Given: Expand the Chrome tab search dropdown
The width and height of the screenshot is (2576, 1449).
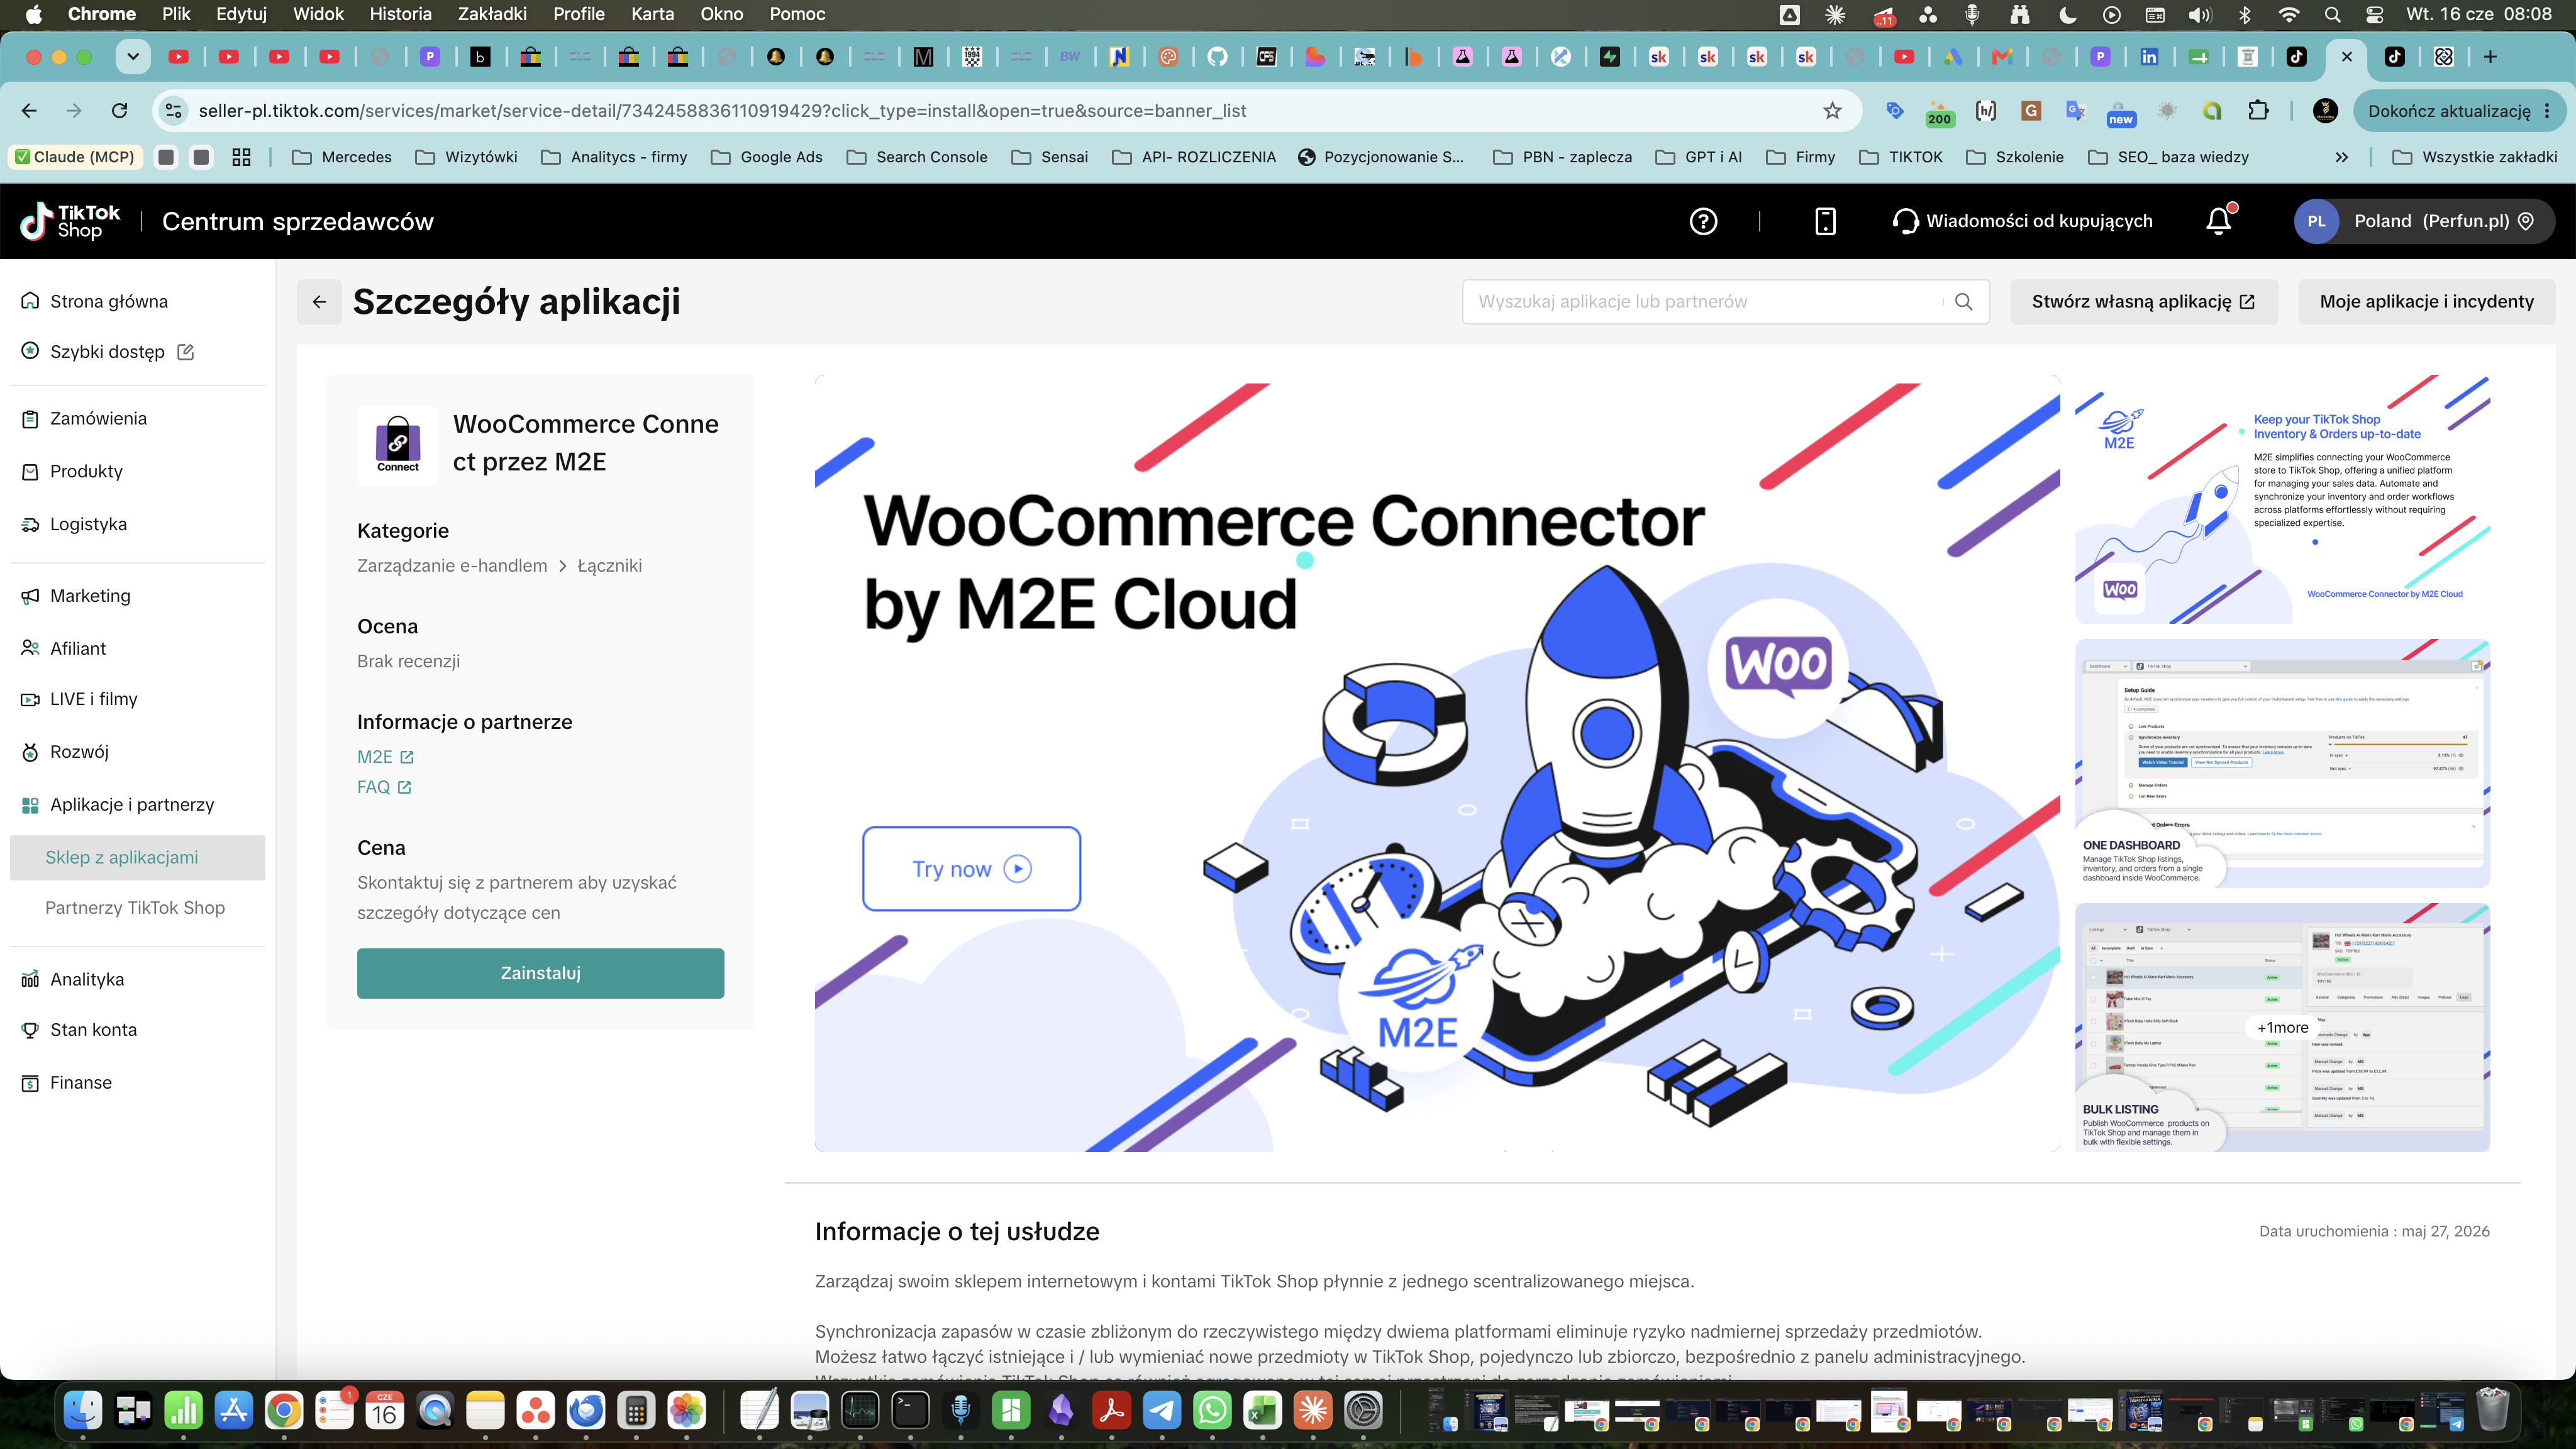Looking at the screenshot, I should pyautogui.click(x=133, y=57).
